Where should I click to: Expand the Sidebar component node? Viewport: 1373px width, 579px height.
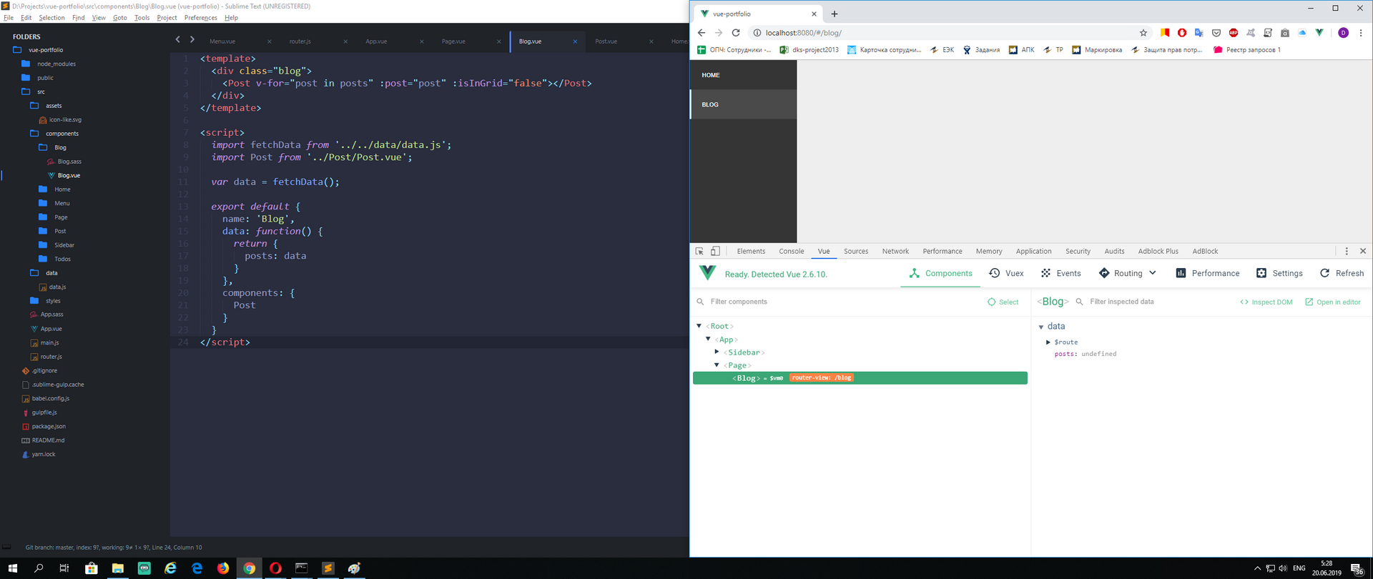tap(717, 352)
